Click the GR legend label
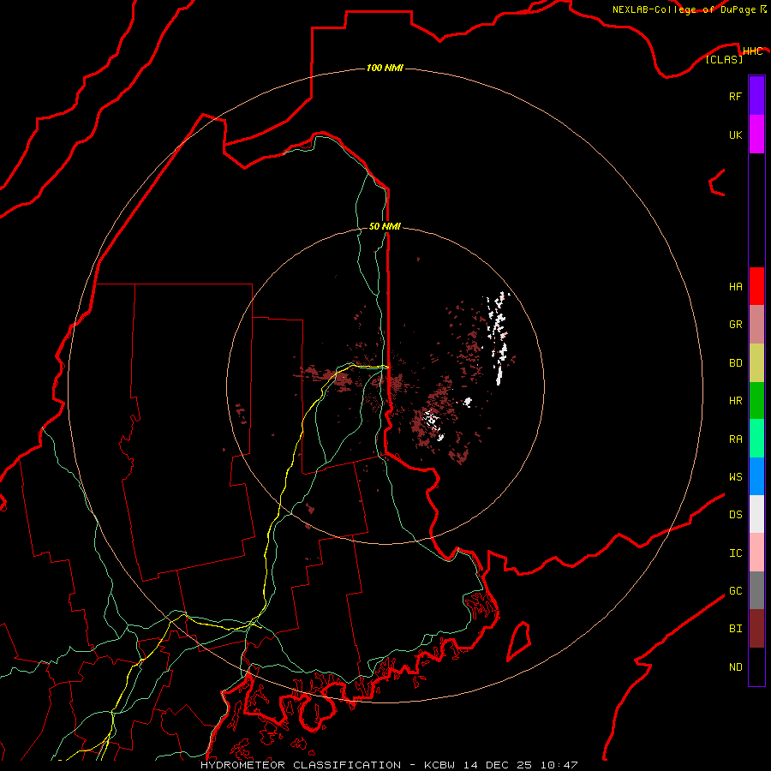Image resolution: width=771 pixels, height=771 pixels. (735, 325)
